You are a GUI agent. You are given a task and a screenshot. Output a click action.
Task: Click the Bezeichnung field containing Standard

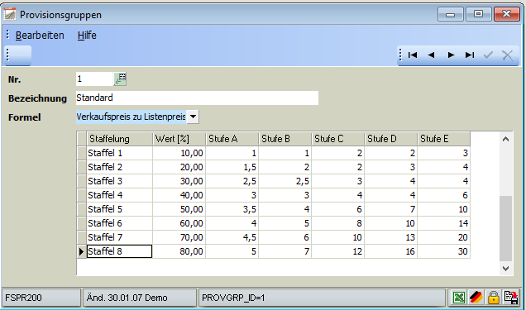(x=197, y=98)
